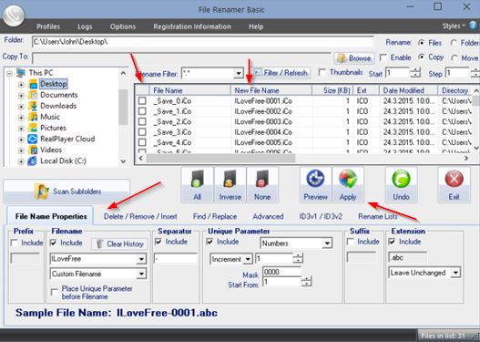
Task: Switch to ID3v1 / ID3v2 tab
Action: point(321,216)
